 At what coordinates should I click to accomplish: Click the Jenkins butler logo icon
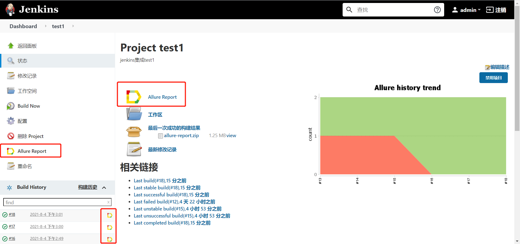click(10, 10)
